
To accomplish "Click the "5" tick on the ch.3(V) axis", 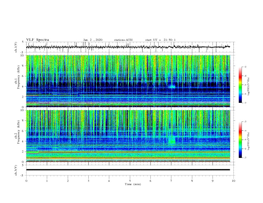I will click(x=23, y=165).
